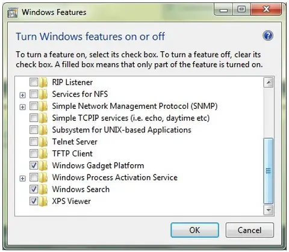Viewport: 289px width, 252px height.
Task: Open the help question mark icon
Action: pos(268,36)
